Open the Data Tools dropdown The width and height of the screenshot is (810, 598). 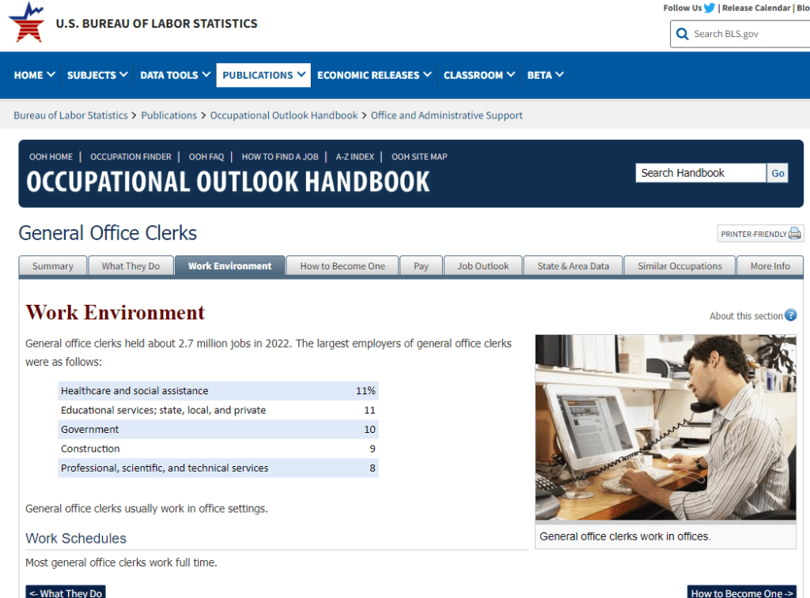point(175,75)
